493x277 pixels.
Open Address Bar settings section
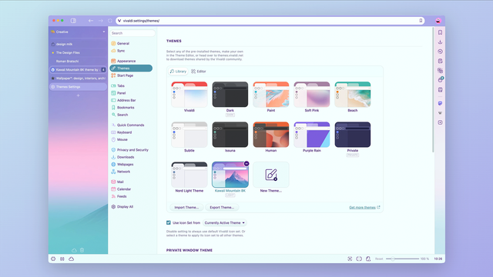(x=123, y=100)
